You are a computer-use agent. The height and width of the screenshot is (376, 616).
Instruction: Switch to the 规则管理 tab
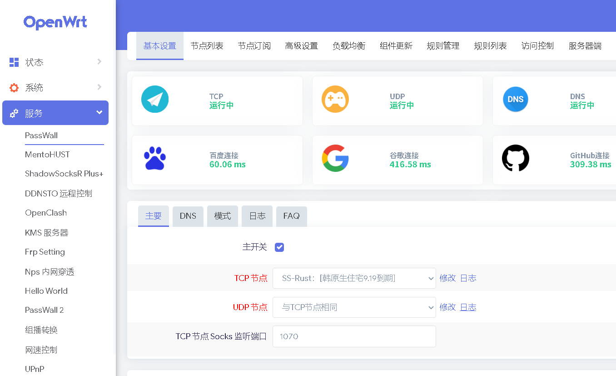(443, 46)
